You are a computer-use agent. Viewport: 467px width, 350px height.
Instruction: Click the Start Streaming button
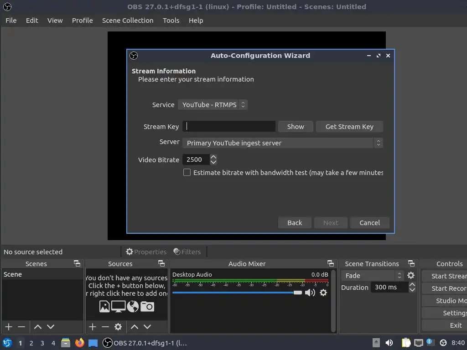pyautogui.click(x=444, y=276)
